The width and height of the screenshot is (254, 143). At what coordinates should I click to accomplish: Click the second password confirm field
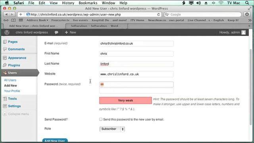tap(136, 91)
